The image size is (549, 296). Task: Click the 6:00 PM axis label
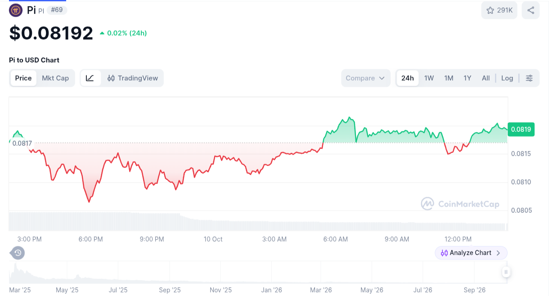[90, 239]
